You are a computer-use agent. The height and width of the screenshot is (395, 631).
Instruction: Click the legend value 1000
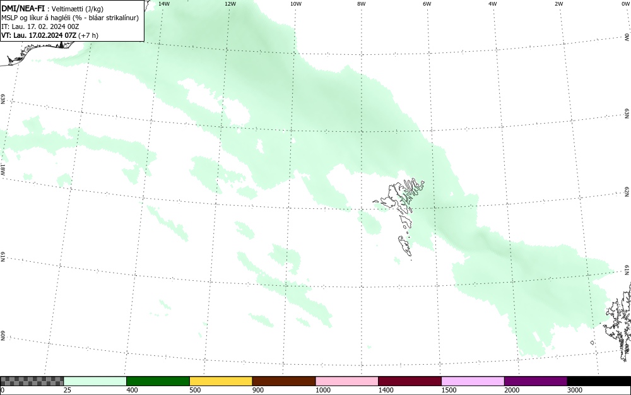pyautogui.click(x=322, y=390)
